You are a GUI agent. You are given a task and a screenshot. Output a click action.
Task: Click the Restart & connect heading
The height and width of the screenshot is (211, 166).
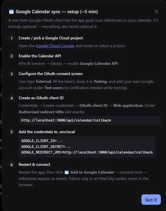34,165
